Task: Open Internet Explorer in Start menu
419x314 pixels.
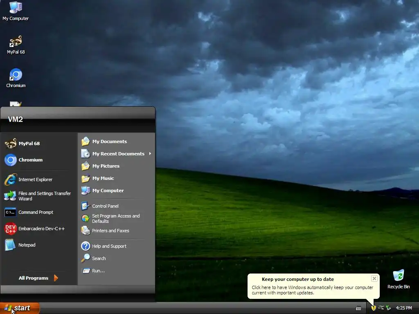Action: [x=39, y=179]
